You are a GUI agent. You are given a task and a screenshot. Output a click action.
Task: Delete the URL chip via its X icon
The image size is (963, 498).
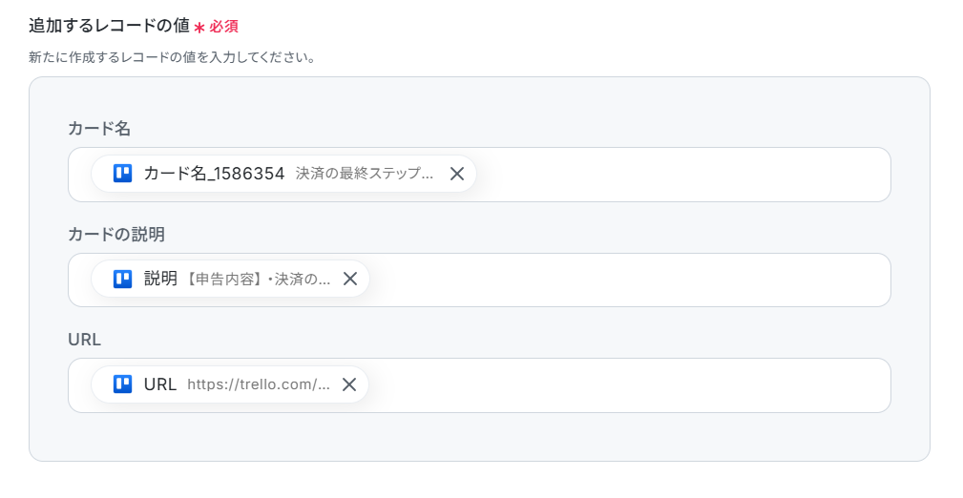[x=349, y=384]
